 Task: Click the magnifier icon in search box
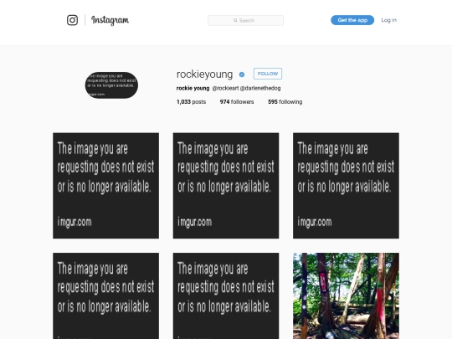(x=235, y=20)
